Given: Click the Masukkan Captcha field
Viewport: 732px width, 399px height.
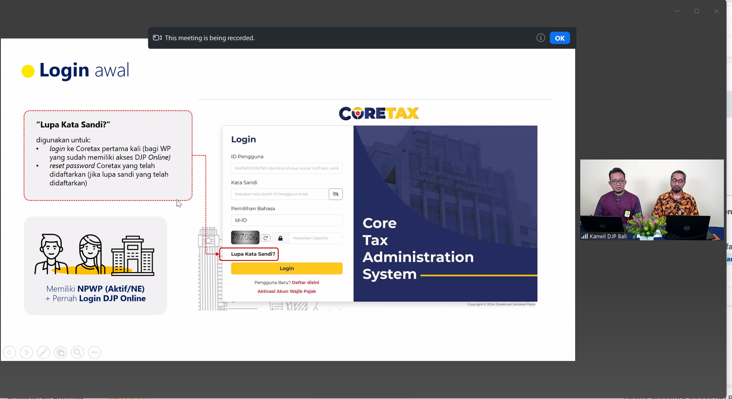Looking at the screenshot, I should (315, 238).
